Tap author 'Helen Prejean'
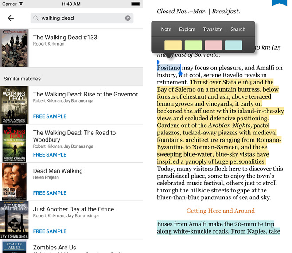 click(46, 177)
